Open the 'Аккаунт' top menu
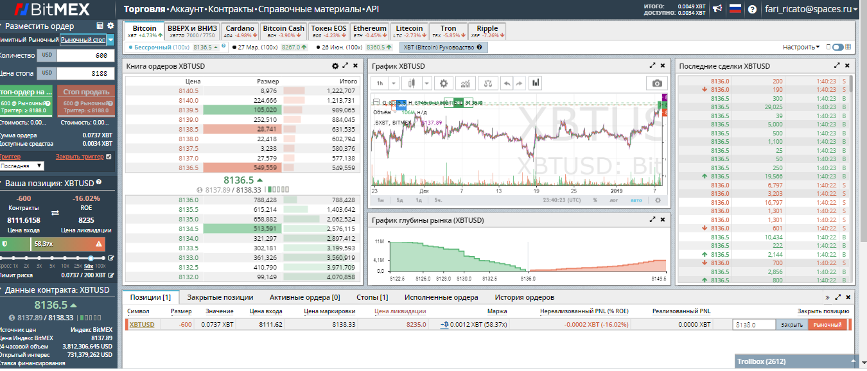 188,10
